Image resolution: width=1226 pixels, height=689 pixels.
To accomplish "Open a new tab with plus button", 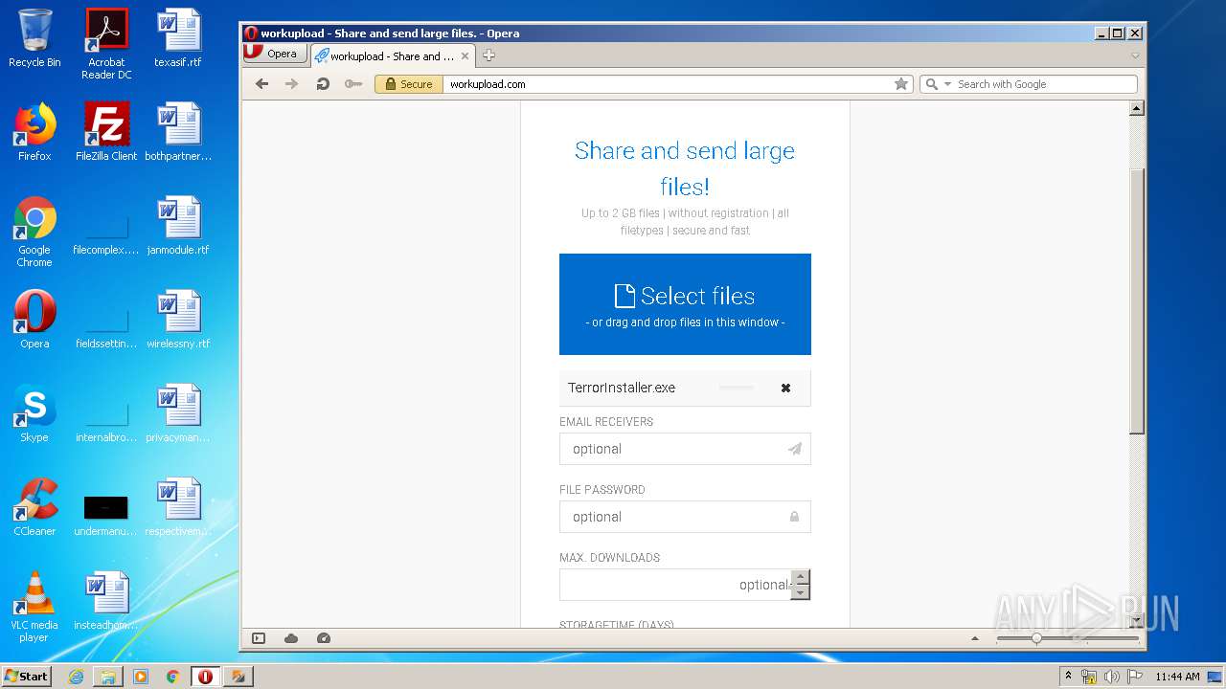I will coord(488,56).
